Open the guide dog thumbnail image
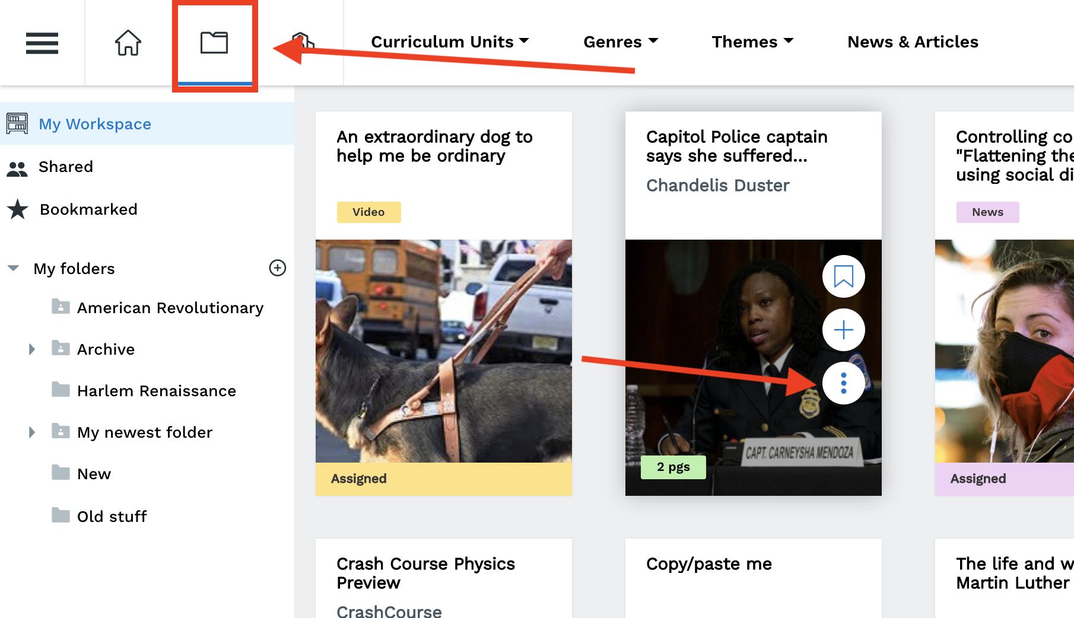The height and width of the screenshot is (618, 1074). [x=443, y=351]
